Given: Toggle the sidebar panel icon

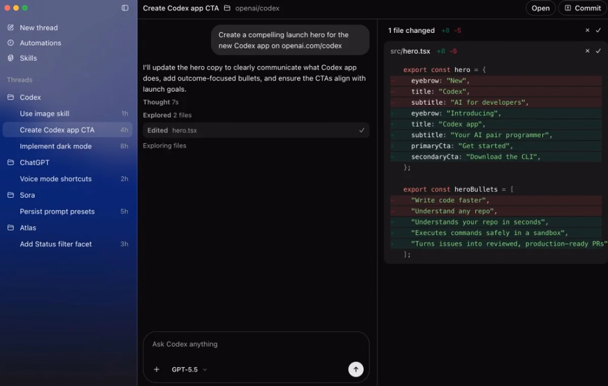Looking at the screenshot, I should pyautogui.click(x=125, y=8).
